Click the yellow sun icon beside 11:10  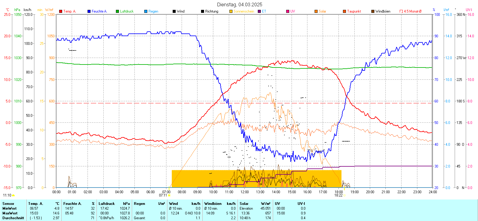click(x=13, y=196)
